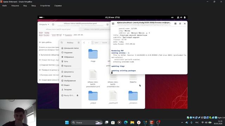The width and height of the screenshot is (225, 126).
Task: Close the terminal window
Action: click(x=185, y=23)
